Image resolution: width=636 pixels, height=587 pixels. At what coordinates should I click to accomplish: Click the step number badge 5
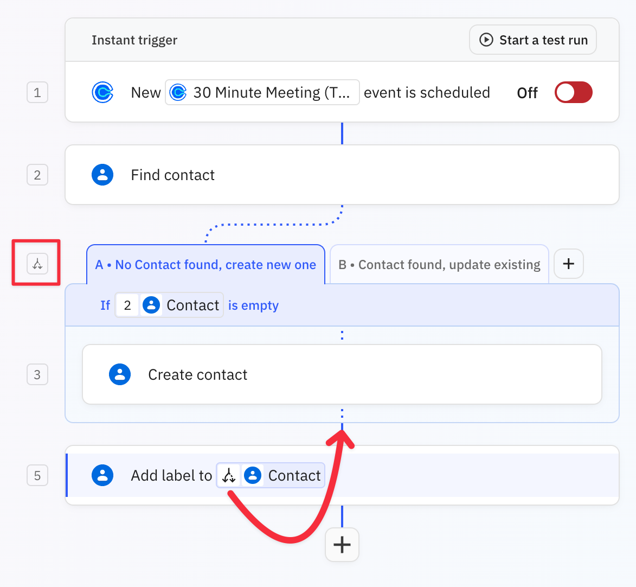click(37, 475)
